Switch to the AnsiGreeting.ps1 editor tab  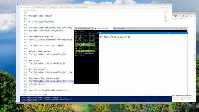(x=66, y=8)
